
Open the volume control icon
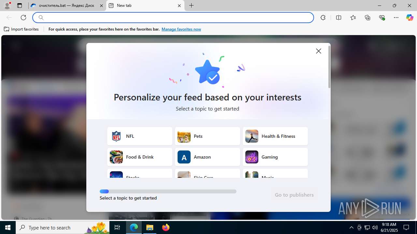coord(375,227)
